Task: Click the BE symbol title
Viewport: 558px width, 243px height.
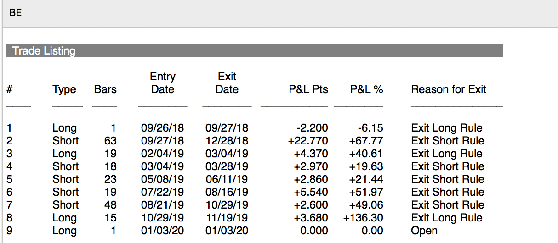Action: pos(15,13)
